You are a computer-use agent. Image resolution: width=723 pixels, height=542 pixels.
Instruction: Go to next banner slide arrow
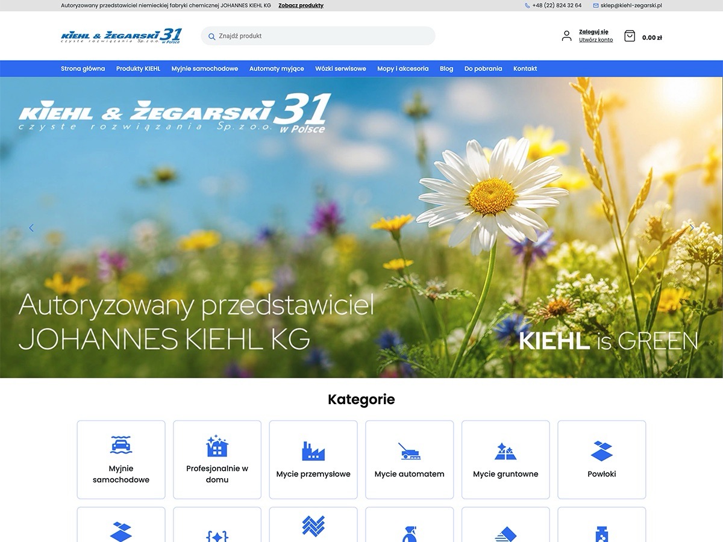coord(692,228)
